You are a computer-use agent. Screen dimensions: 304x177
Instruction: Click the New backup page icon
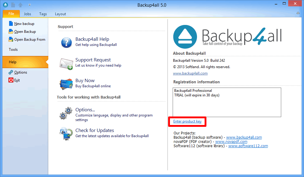[x=11, y=23]
